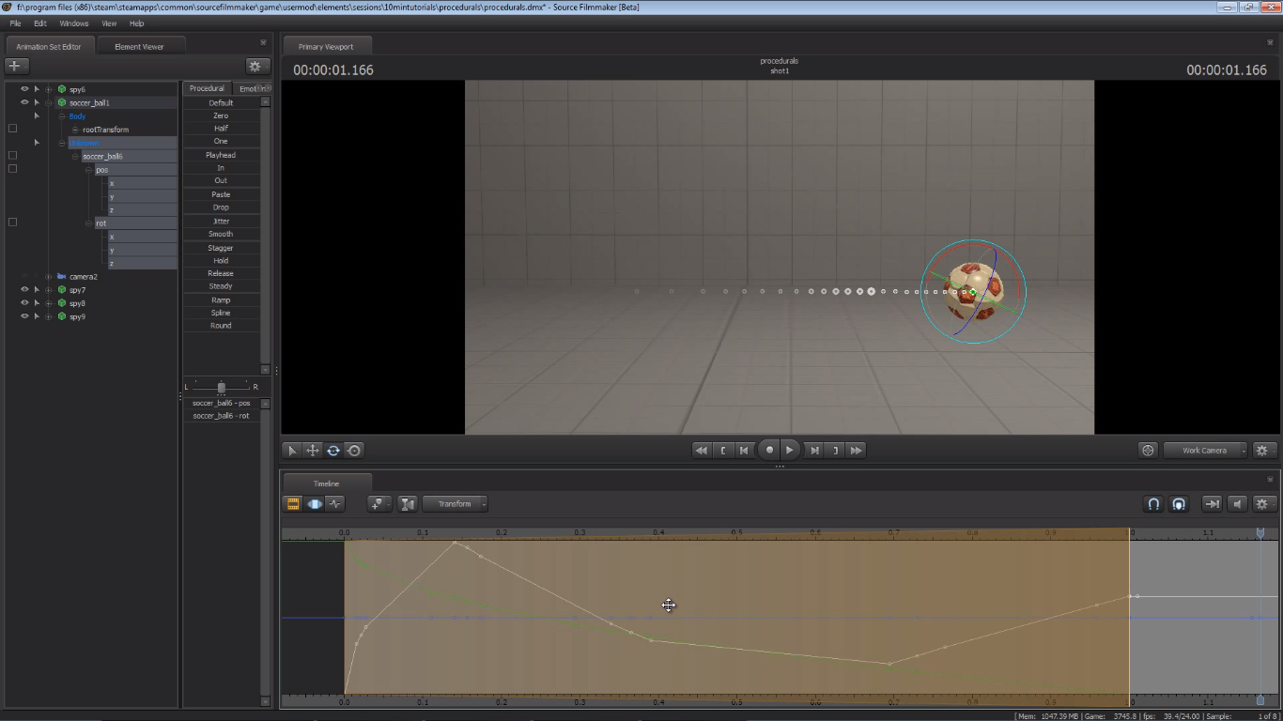This screenshot has height=721, width=1283.
Task: Toggle visibility of spy7
Action: [24, 290]
